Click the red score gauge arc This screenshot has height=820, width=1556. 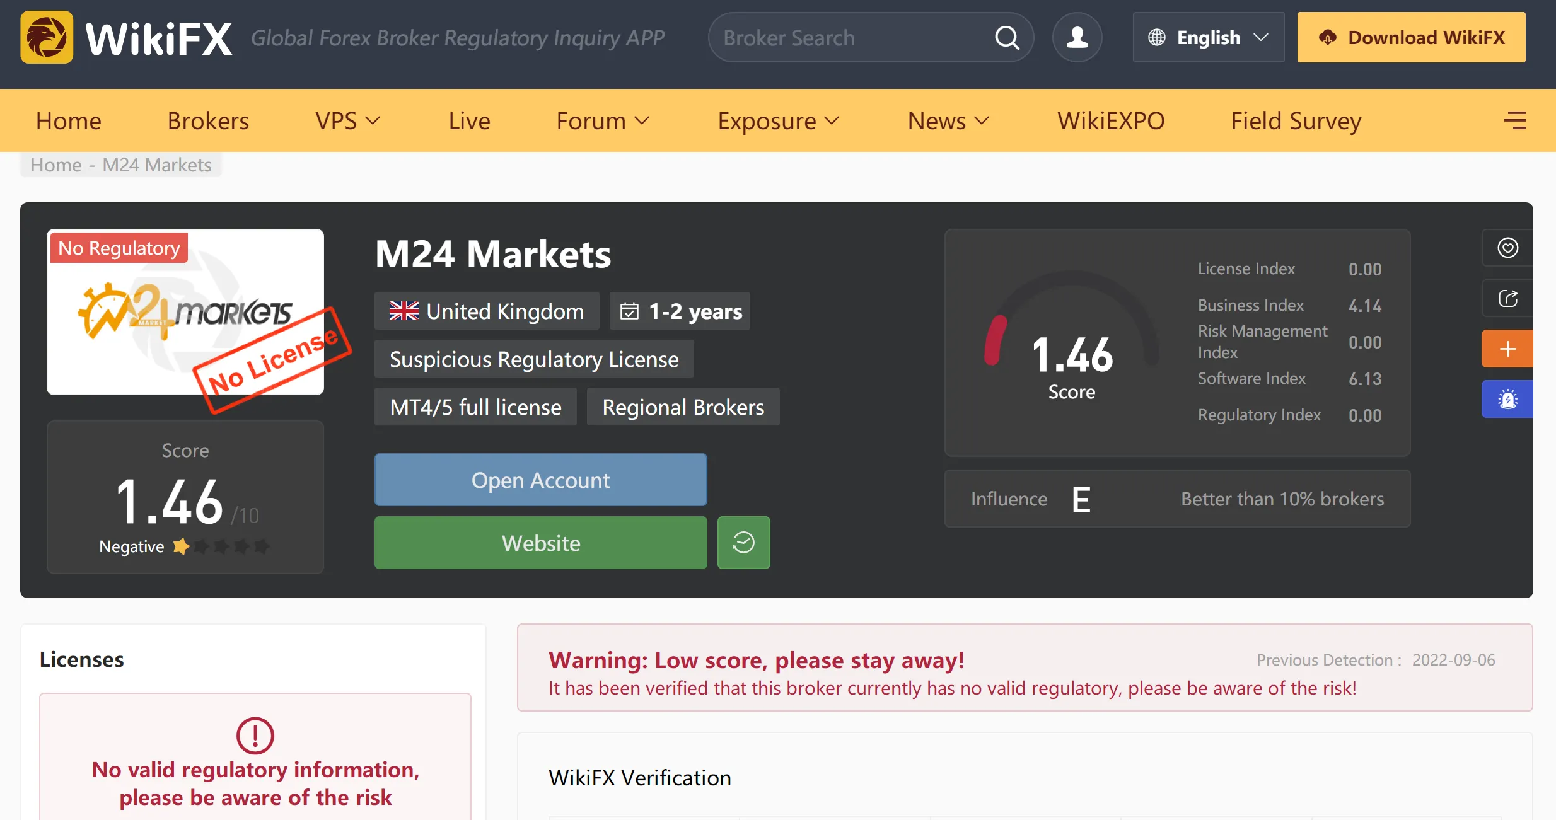tap(996, 340)
